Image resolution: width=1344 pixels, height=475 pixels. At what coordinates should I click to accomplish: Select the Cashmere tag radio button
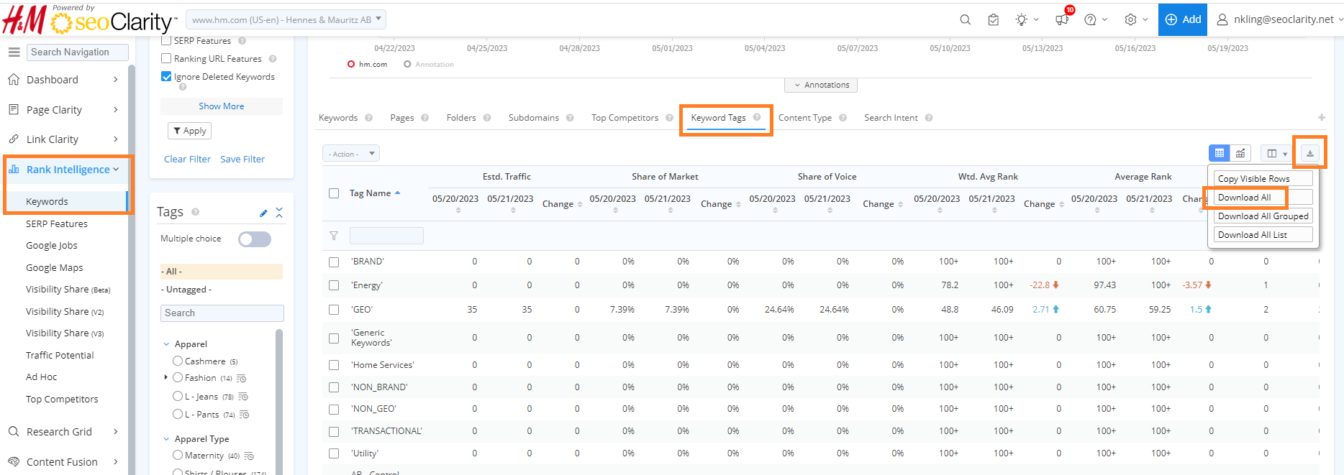[178, 361]
